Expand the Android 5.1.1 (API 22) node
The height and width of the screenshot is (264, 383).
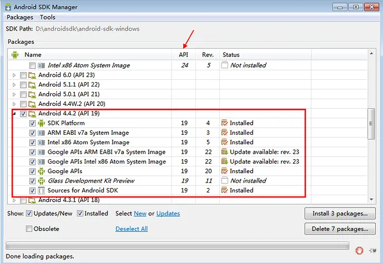[14, 85]
